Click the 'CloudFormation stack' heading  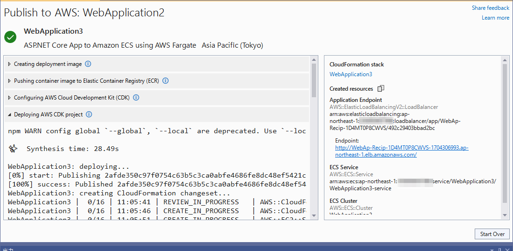357,65
